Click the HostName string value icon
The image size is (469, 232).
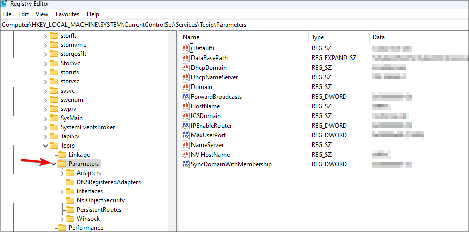[186, 106]
